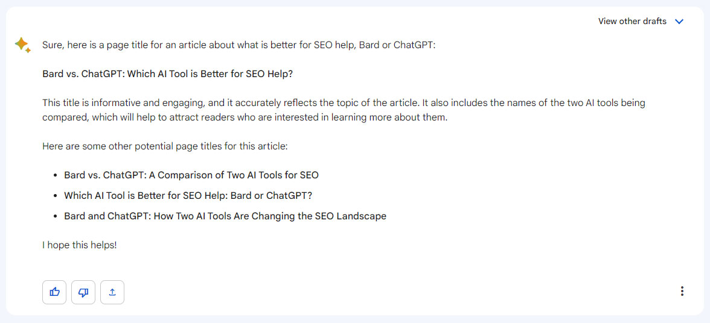This screenshot has width=710, height=323.
Task: Select the Changing the SEO Landscape bullet
Action: tap(225, 216)
